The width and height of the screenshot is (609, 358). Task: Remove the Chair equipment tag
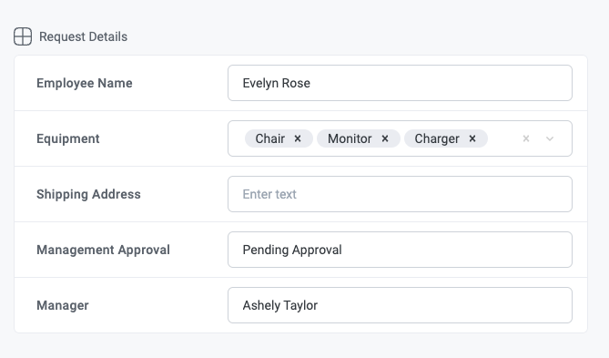pos(298,138)
